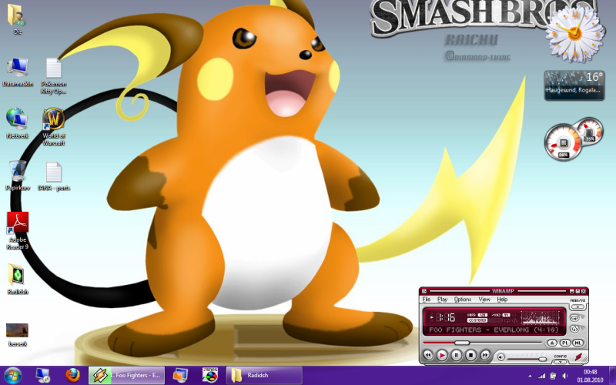This screenshot has height=385, width=616.
Task: Click taskbar icon of two overlapping windows
Action: 180,376
